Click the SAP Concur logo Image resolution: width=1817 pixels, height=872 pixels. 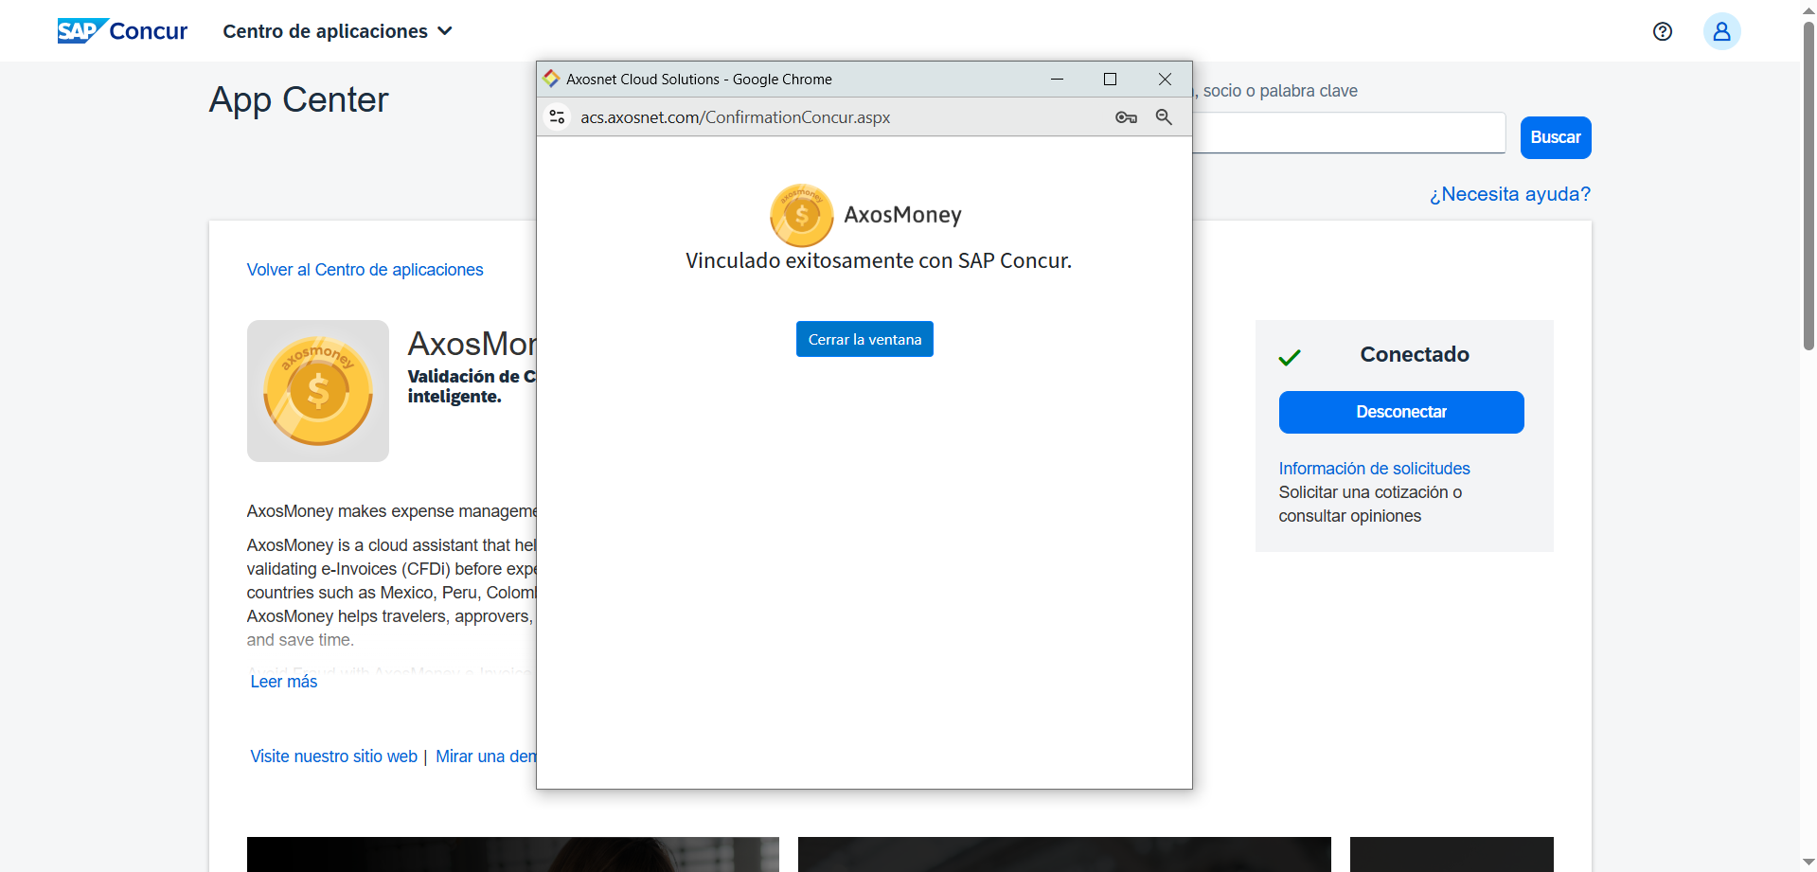tap(122, 31)
